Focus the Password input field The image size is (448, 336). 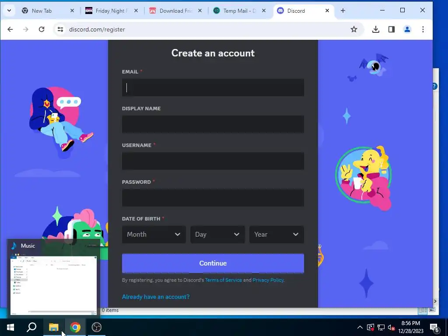(213, 198)
